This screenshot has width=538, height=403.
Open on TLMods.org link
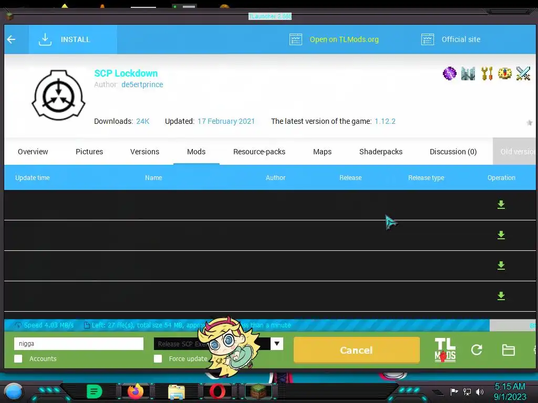click(344, 39)
